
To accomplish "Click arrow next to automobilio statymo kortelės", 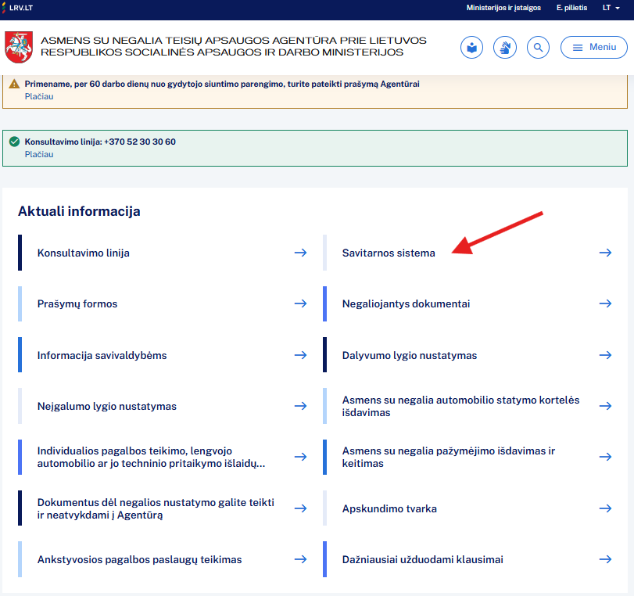I will coord(605,406).
